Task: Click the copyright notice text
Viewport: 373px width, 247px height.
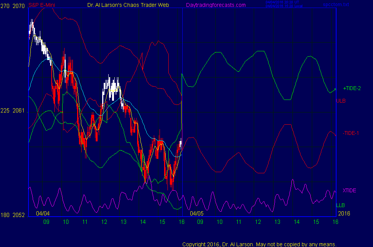Action: [x=259, y=244]
